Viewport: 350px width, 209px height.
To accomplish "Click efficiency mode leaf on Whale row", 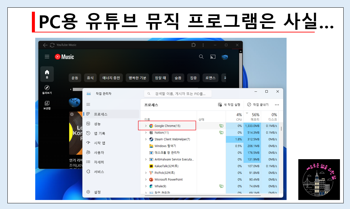I will [221, 186].
